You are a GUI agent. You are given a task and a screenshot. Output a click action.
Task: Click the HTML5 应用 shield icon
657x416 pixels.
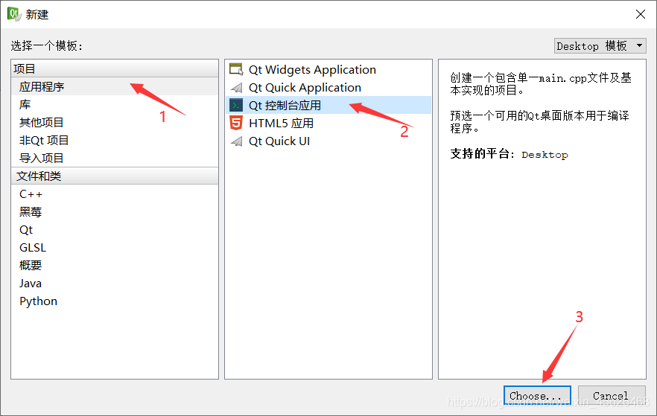pyautogui.click(x=236, y=123)
